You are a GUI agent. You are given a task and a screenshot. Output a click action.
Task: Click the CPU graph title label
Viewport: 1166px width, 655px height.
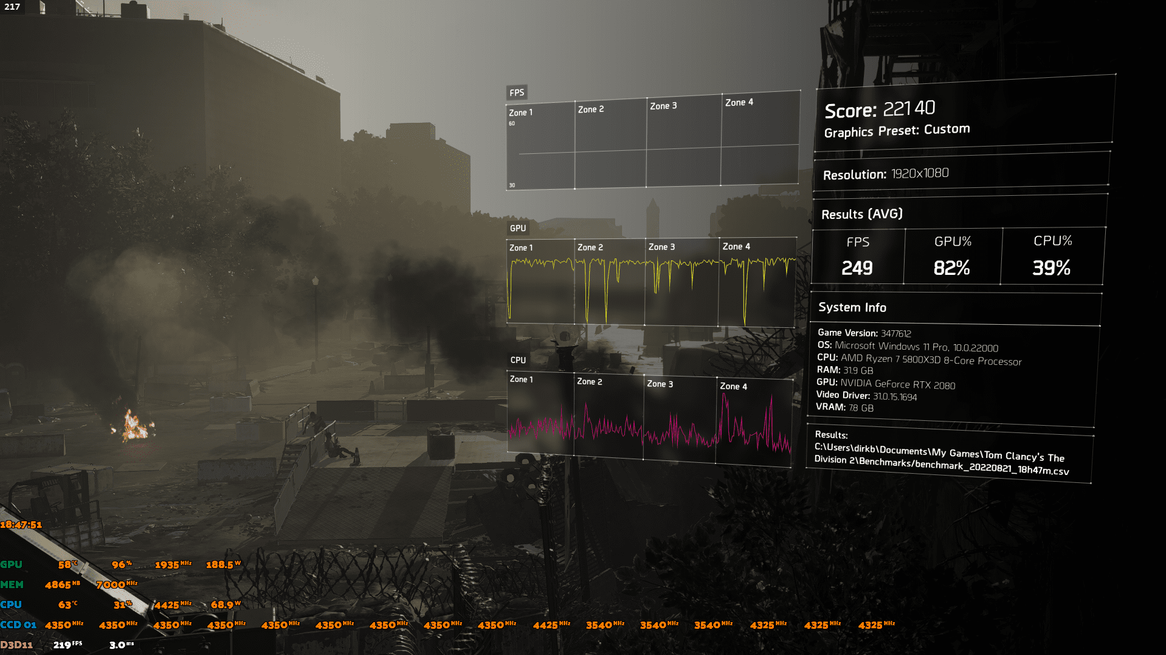tap(518, 360)
